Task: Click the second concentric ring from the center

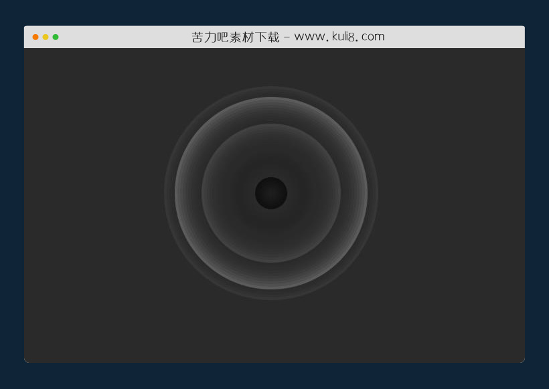Action: click(x=270, y=148)
